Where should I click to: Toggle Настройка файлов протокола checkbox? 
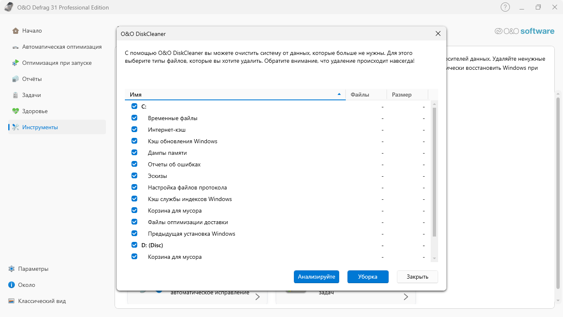pyautogui.click(x=134, y=187)
